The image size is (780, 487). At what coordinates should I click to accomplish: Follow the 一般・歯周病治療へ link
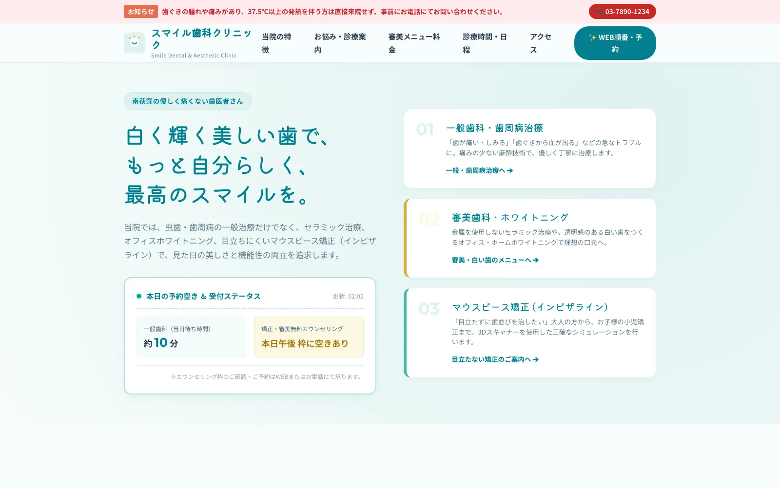[479, 170]
